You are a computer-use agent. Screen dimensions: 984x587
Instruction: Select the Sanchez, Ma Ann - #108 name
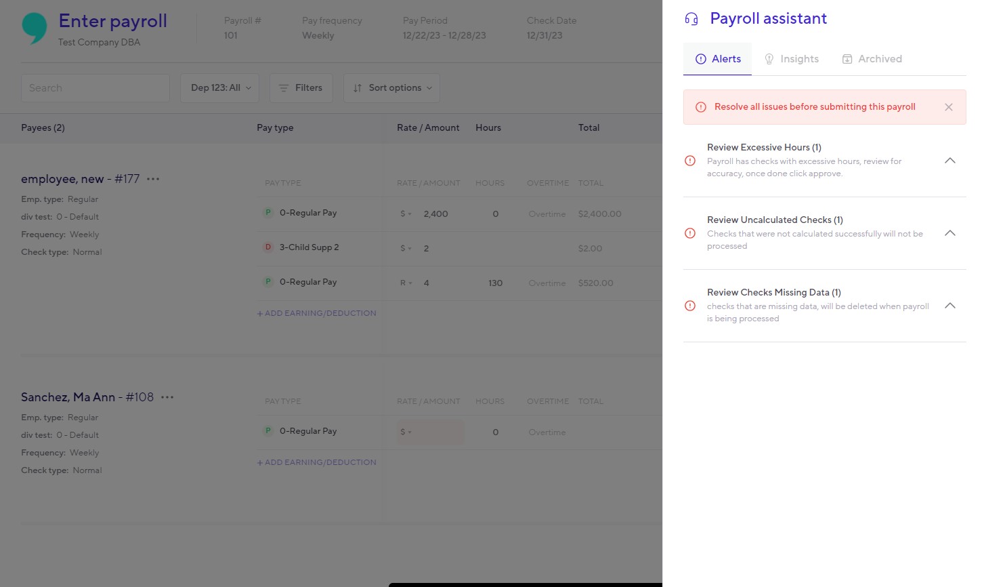tap(87, 397)
